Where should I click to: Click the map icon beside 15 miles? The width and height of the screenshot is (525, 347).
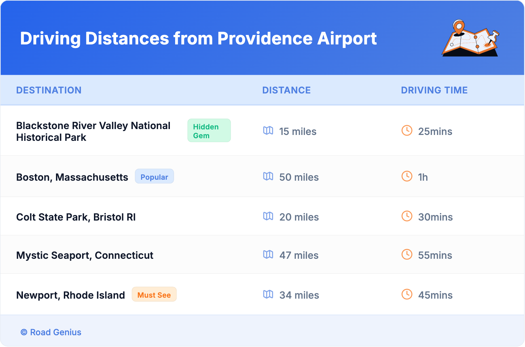pos(268,131)
